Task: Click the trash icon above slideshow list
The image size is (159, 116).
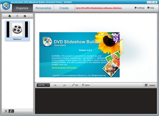Action: click(x=17, y=16)
